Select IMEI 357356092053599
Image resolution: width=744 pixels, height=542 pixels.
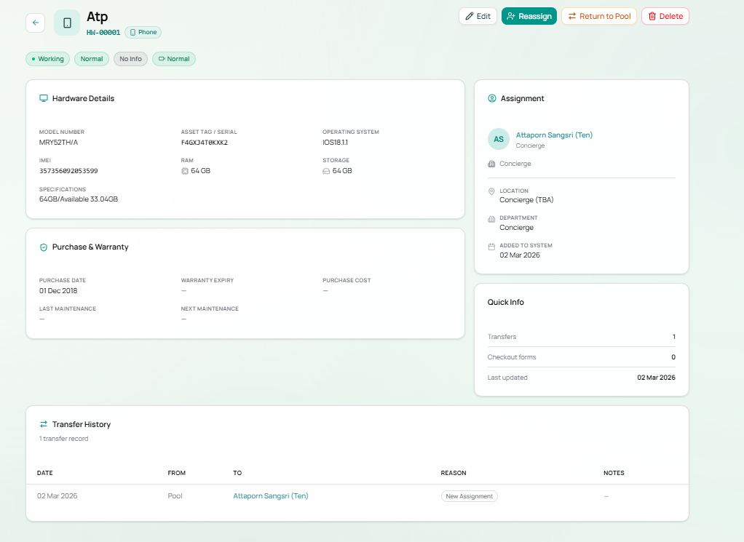pos(68,171)
